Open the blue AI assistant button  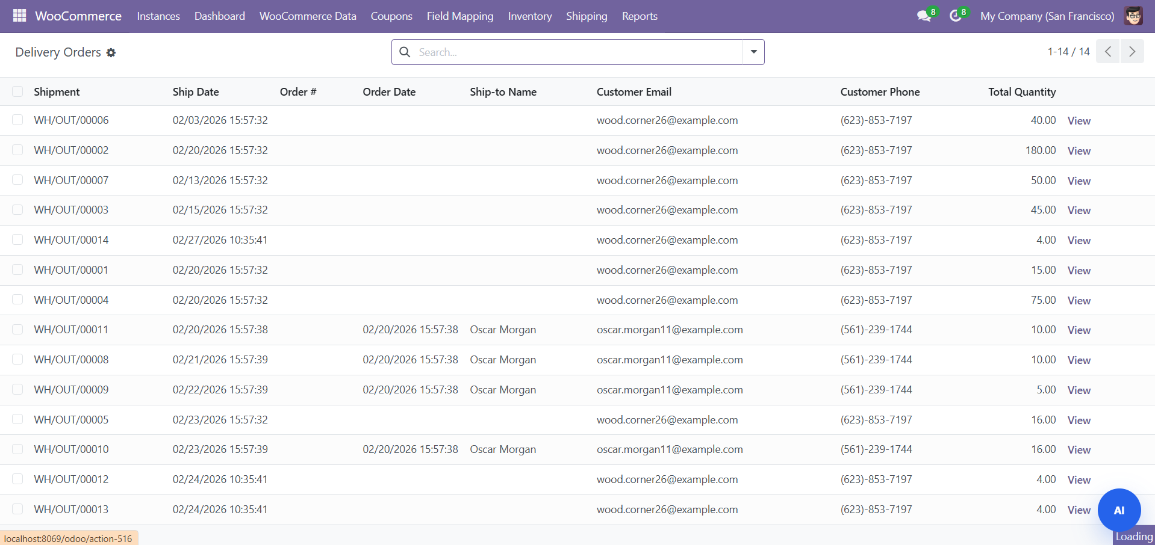[x=1118, y=510]
